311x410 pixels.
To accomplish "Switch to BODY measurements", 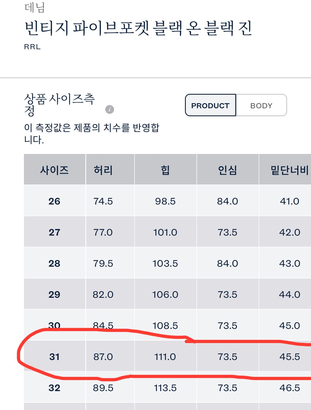I will coord(261,105).
